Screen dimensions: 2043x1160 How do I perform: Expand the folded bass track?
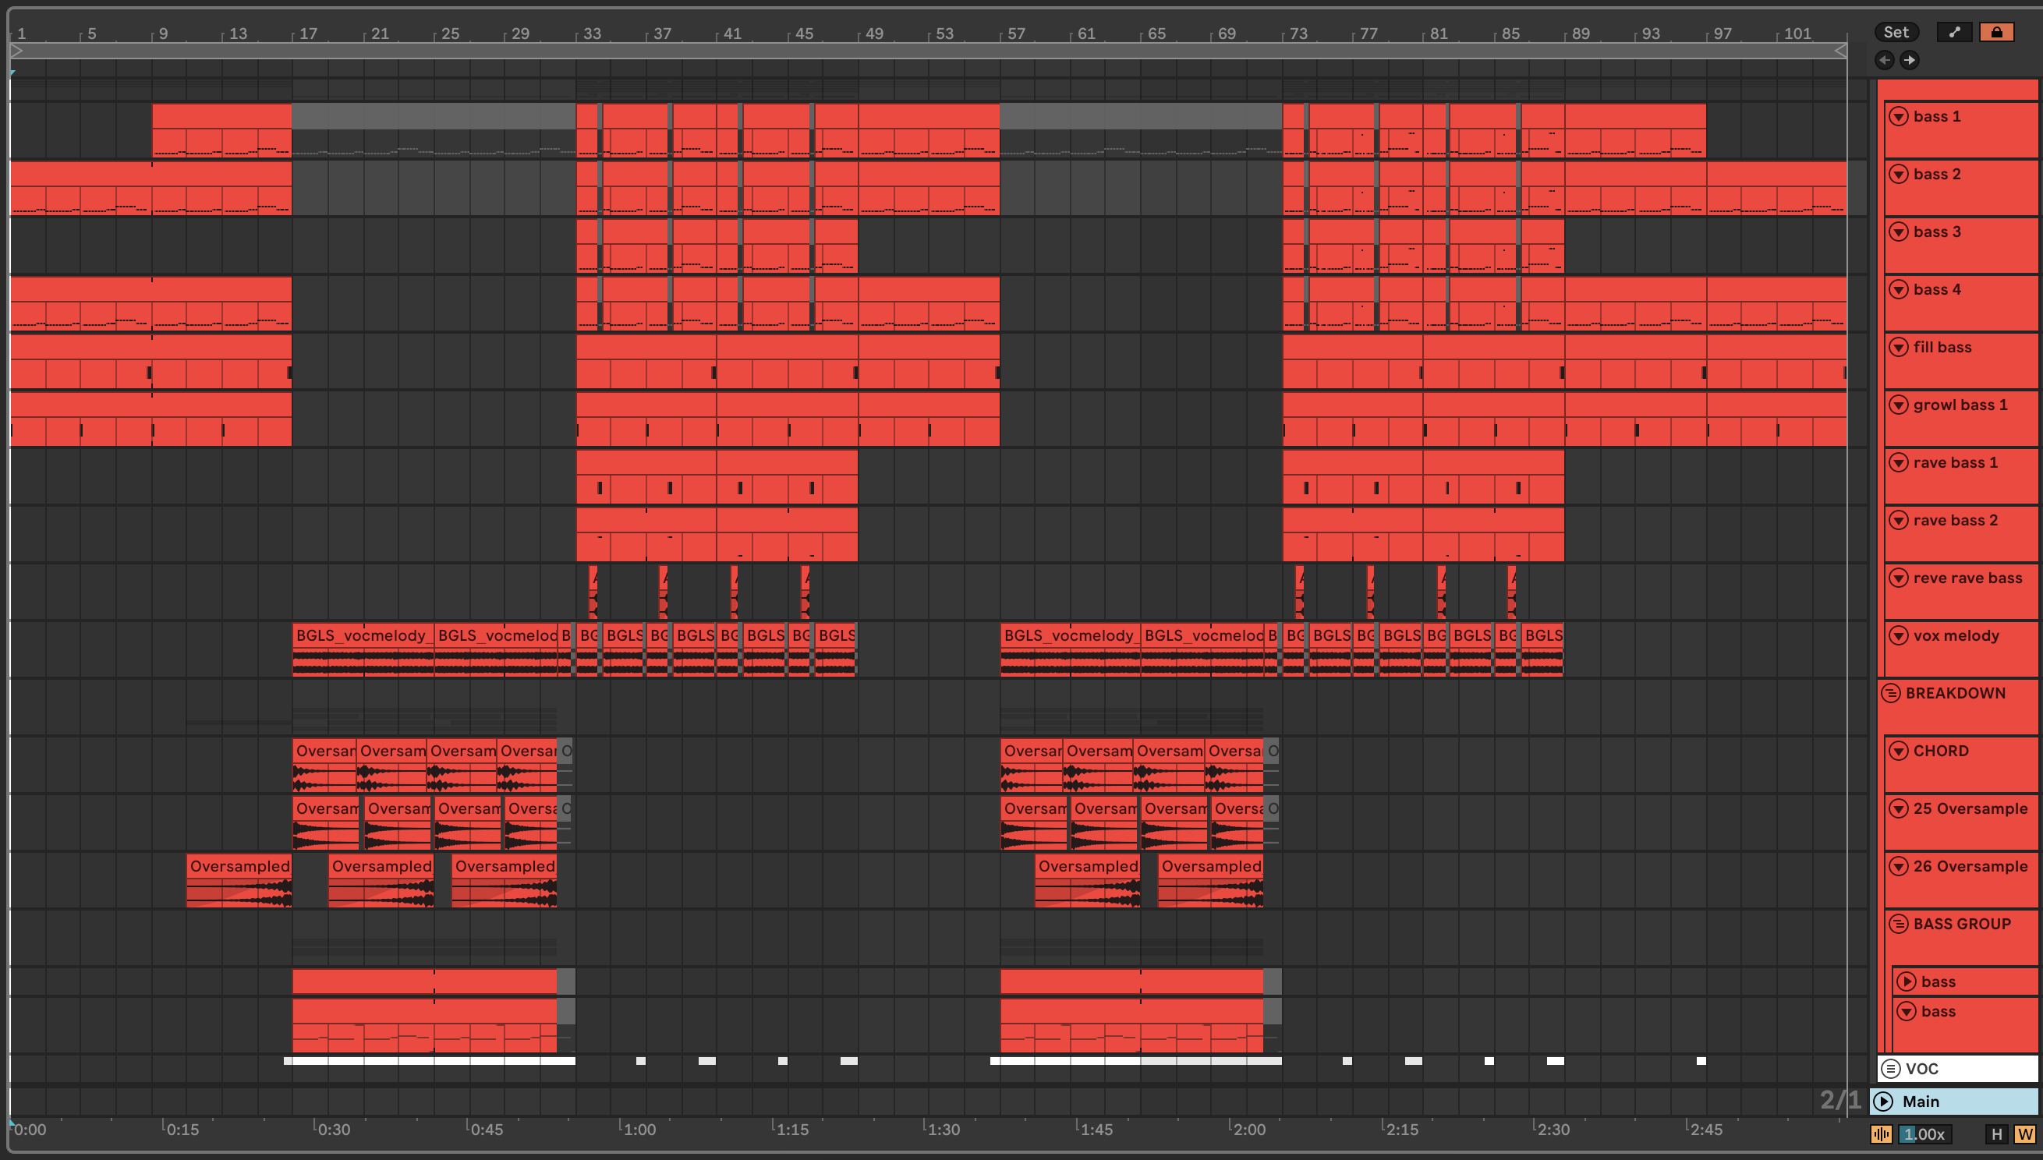pos(1907,981)
